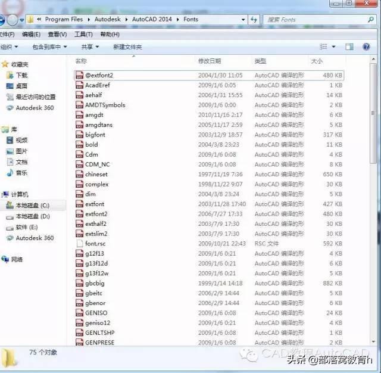Expand the AutoCAD 2014 breadcrumb arrow
381x373 pixels.
tap(178, 20)
